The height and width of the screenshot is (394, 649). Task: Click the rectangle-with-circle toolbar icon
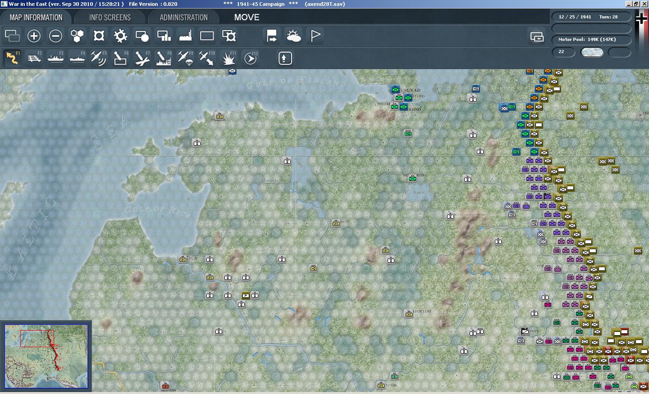pyautogui.click(x=142, y=36)
